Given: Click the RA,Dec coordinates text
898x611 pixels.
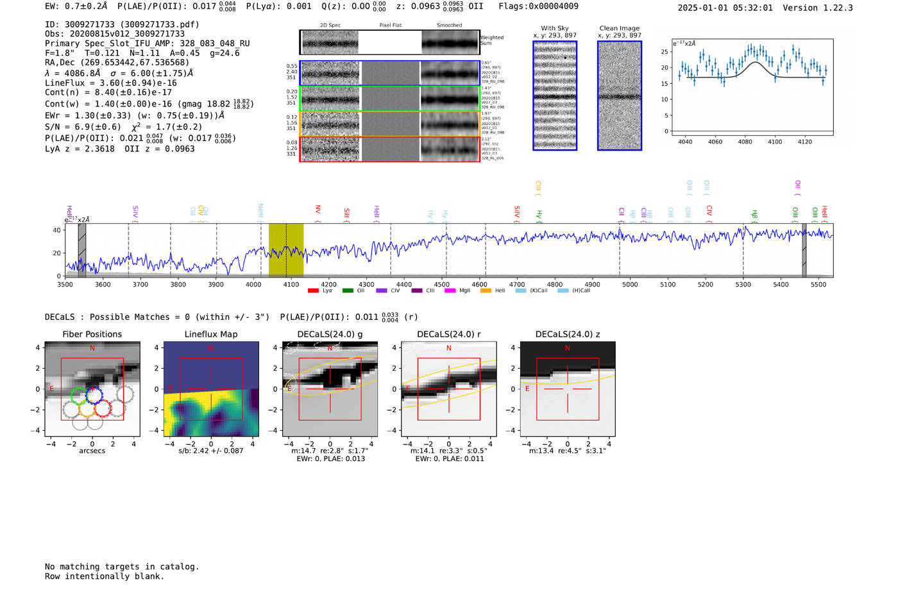Looking at the screenshot, I should 117,62.
